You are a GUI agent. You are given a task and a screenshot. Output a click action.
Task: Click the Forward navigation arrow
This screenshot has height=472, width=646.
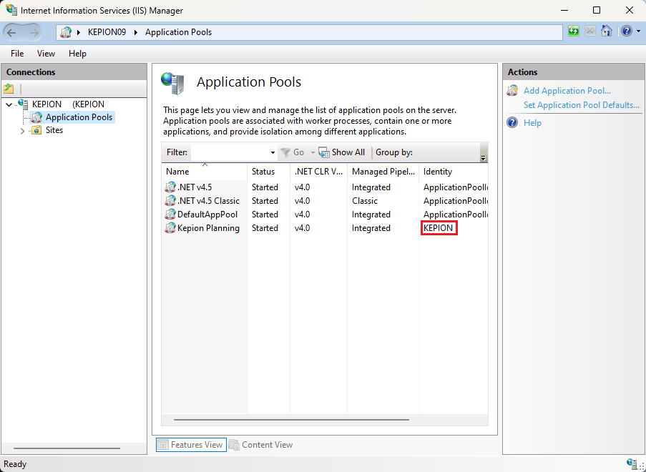(34, 32)
